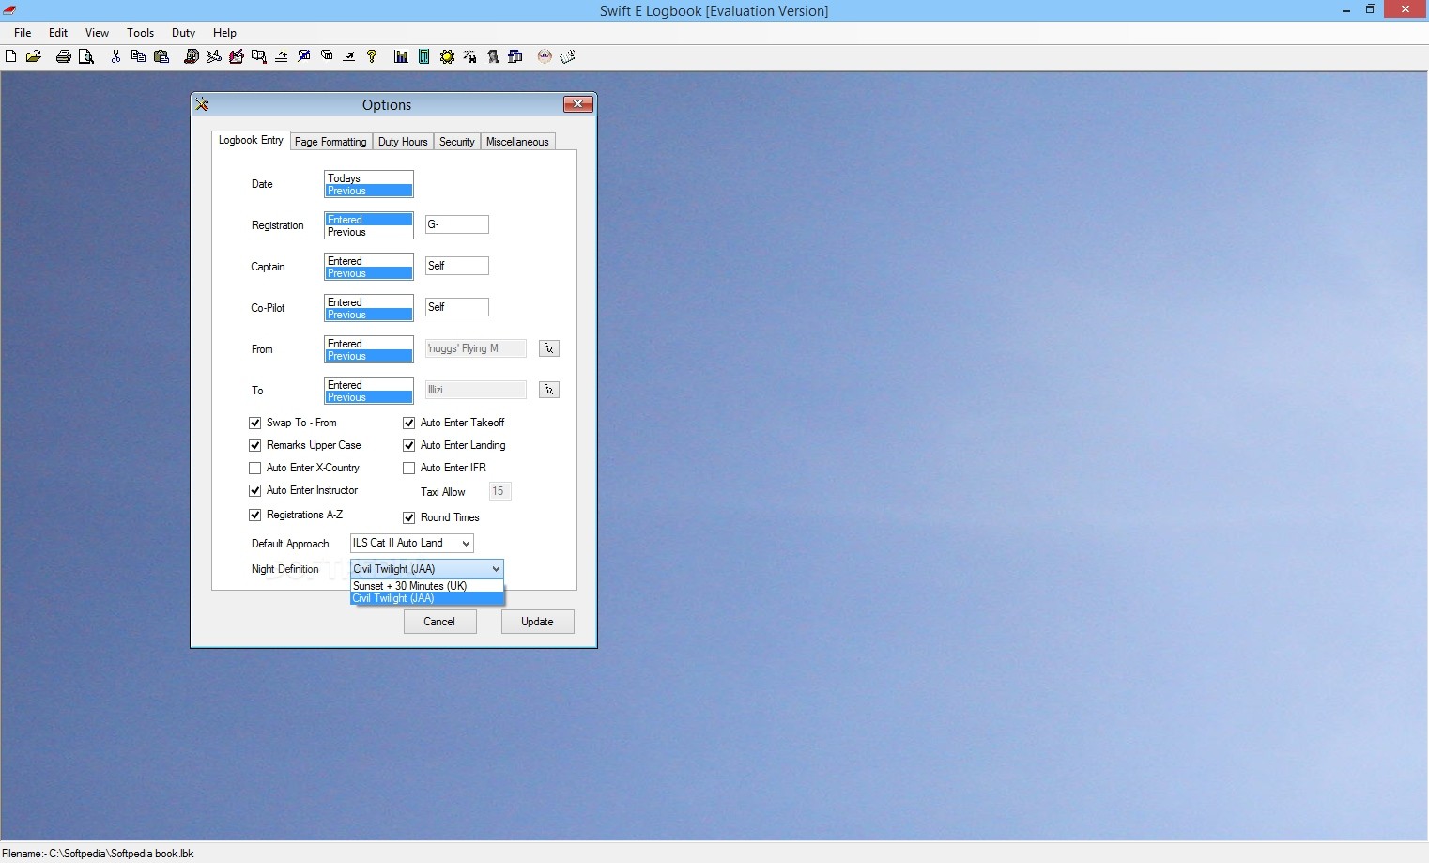Click the binoculars find toolbar icon
The height and width of the screenshot is (863, 1429).
pos(469,56)
